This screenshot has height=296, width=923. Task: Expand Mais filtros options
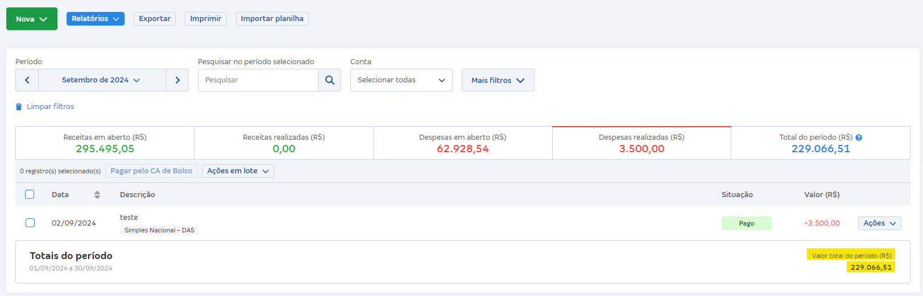498,80
